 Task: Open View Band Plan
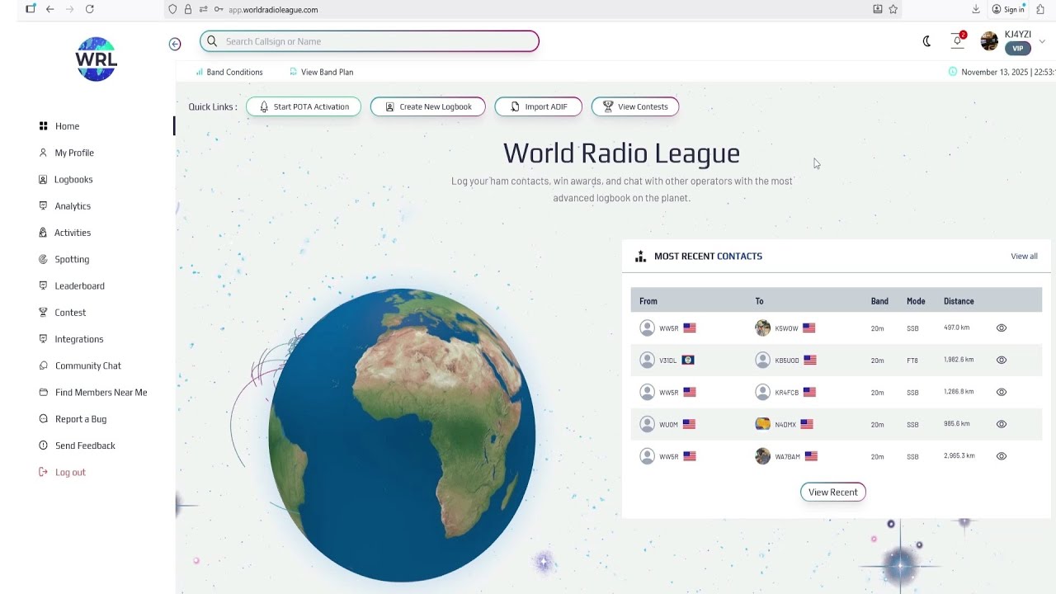(322, 72)
